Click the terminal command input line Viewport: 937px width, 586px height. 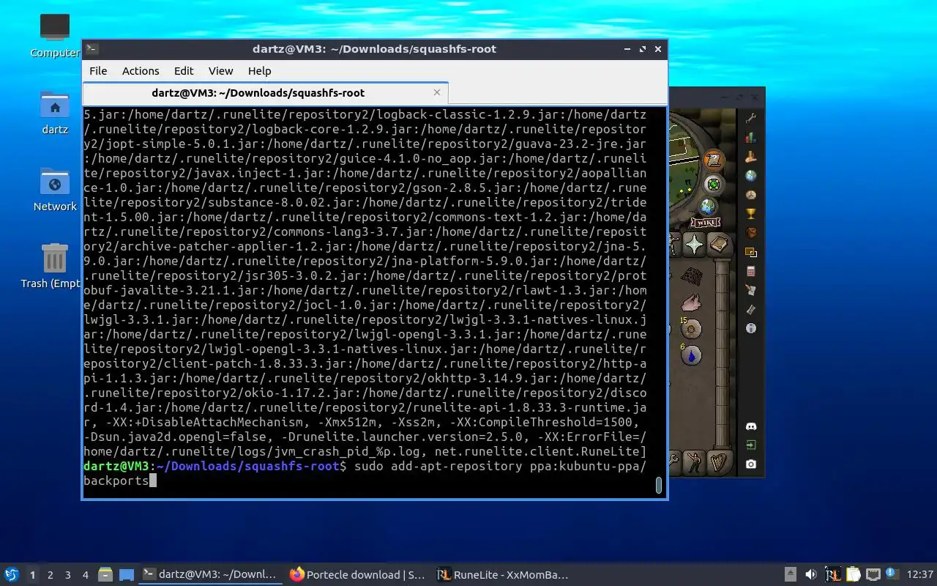tap(365, 473)
